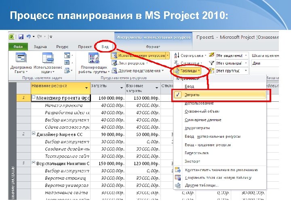Image resolution: width=291 pixels, height=218 pixels.
Task: Click the Redo arrow icon
Action: 39,36
